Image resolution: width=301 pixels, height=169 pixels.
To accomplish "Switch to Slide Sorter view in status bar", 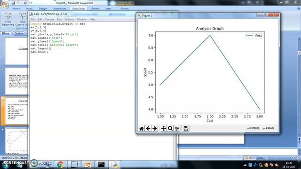I will [250, 158].
